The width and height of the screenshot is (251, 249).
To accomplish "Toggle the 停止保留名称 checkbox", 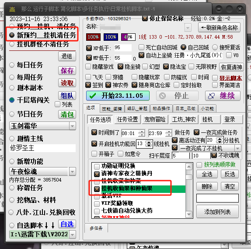I will tap(145, 18).
